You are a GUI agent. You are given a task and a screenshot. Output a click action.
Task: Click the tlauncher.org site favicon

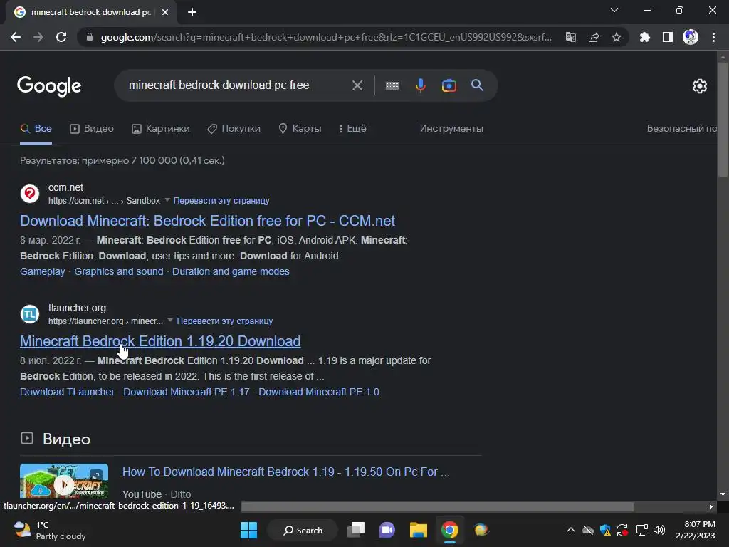[x=30, y=314]
